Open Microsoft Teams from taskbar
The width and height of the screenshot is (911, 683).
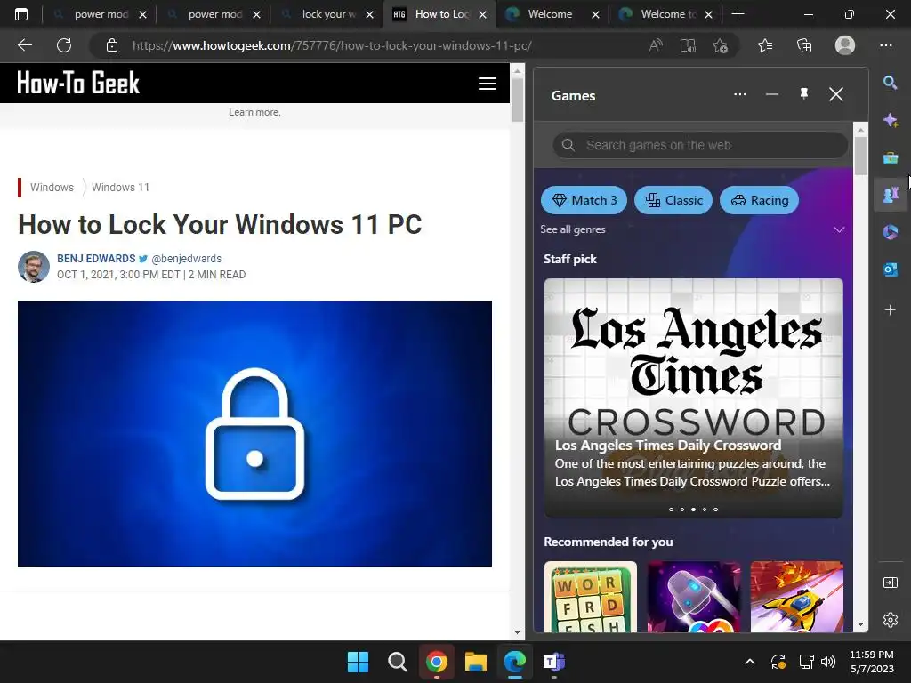pyautogui.click(x=553, y=662)
